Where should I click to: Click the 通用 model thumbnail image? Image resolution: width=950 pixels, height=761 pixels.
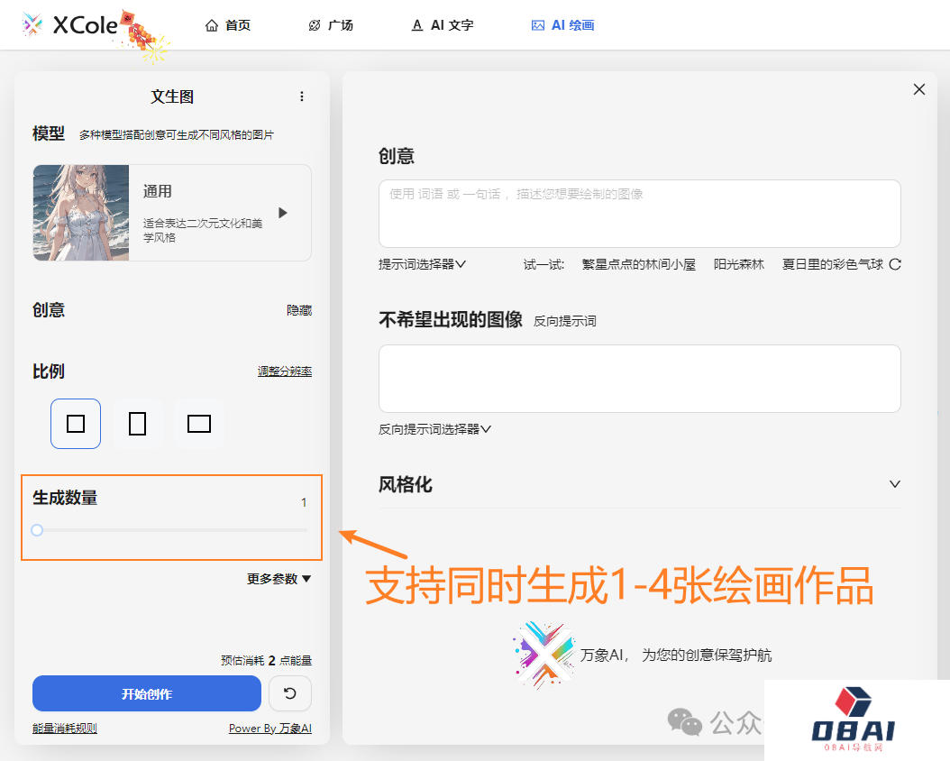pyautogui.click(x=81, y=213)
